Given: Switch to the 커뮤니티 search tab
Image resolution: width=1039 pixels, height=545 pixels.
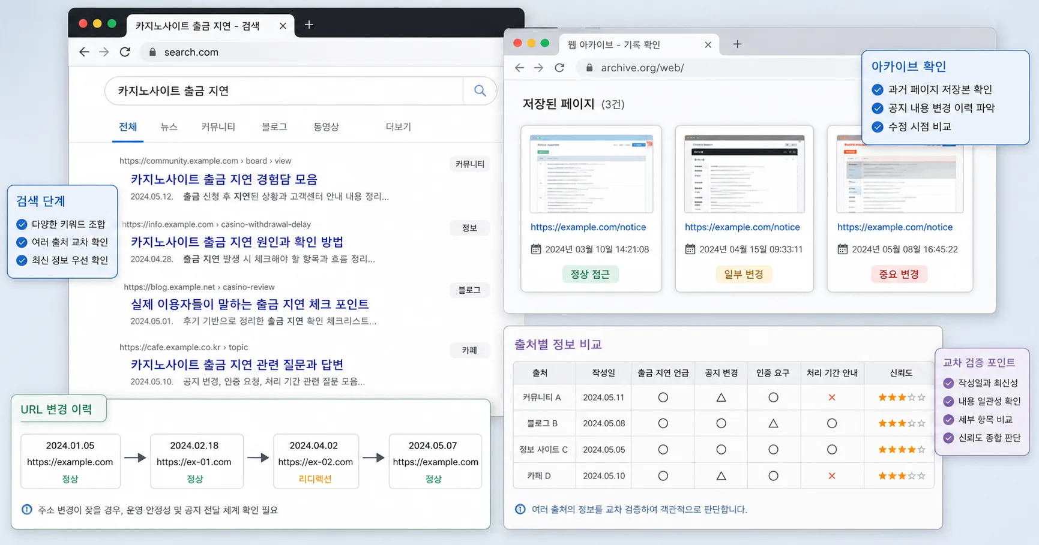Looking at the screenshot, I should pyautogui.click(x=218, y=127).
